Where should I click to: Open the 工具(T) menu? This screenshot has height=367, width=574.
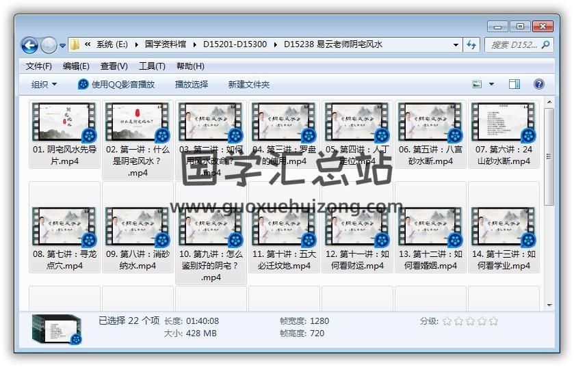152,66
